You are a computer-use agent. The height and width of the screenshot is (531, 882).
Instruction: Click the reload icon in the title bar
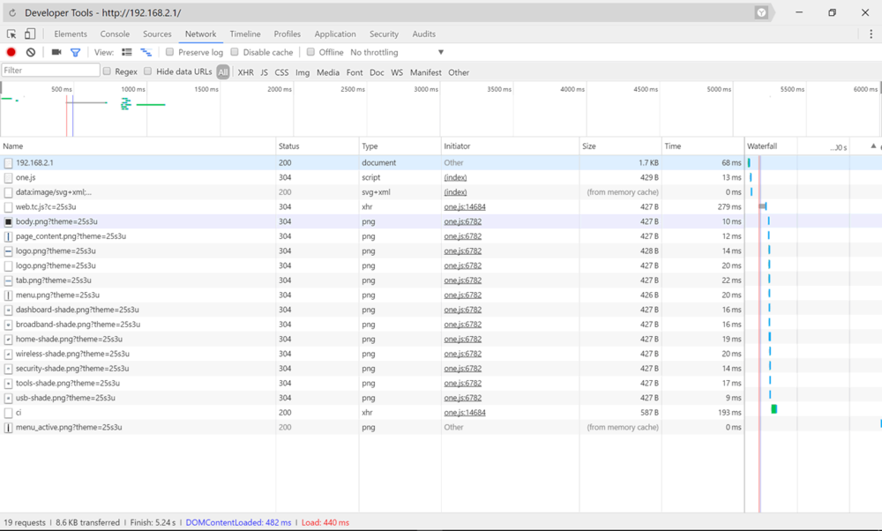click(x=12, y=12)
